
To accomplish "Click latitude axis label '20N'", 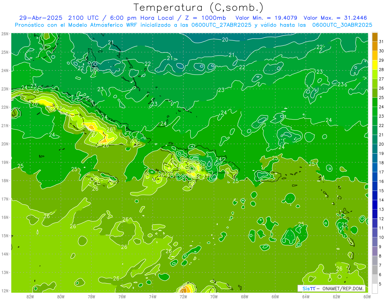I will pos(5,144).
